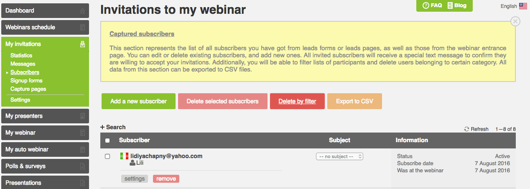Expand the Search panel above the table
This screenshot has width=530, height=189.
point(113,127)
